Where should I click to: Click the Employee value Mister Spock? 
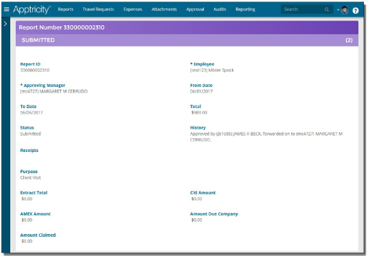212,70
